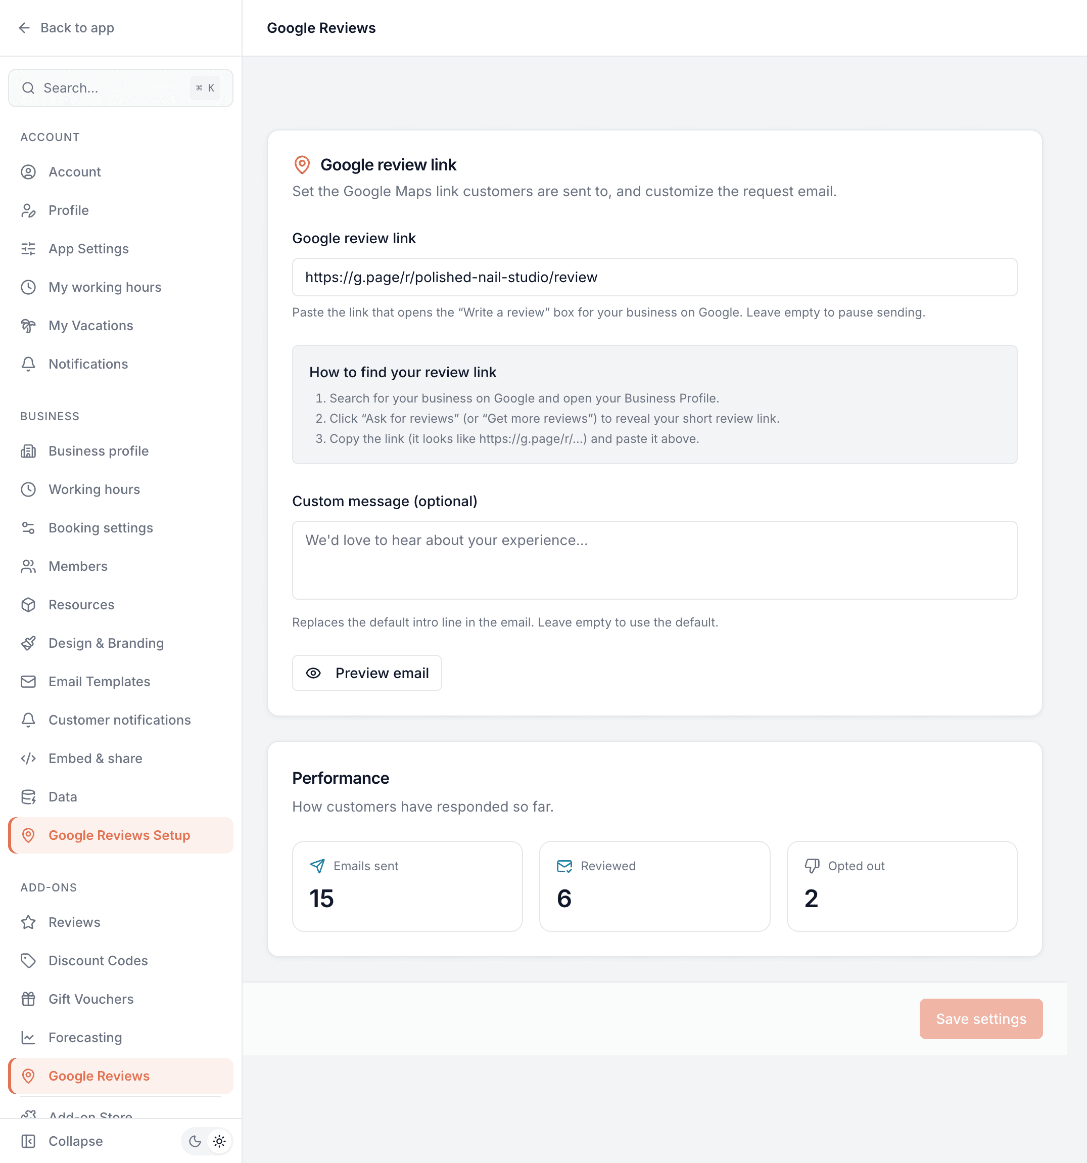
Task: Click the Collapse sidebar label
Action: click(75, 1141)
